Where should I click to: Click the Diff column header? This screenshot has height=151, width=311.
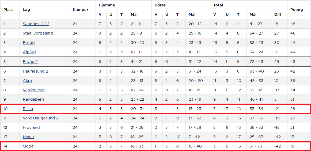pyautogui.click(x=278, y=14)
